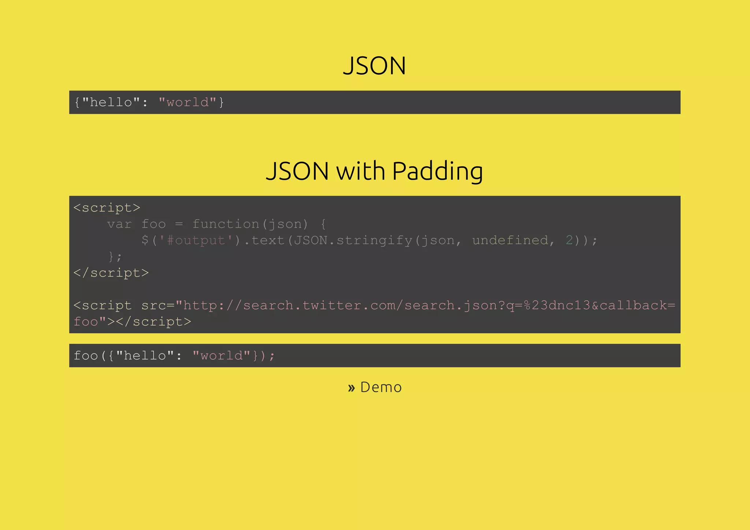The image size is (750, 530).
Task: Click the foo"></script> line
Action: 132,322
